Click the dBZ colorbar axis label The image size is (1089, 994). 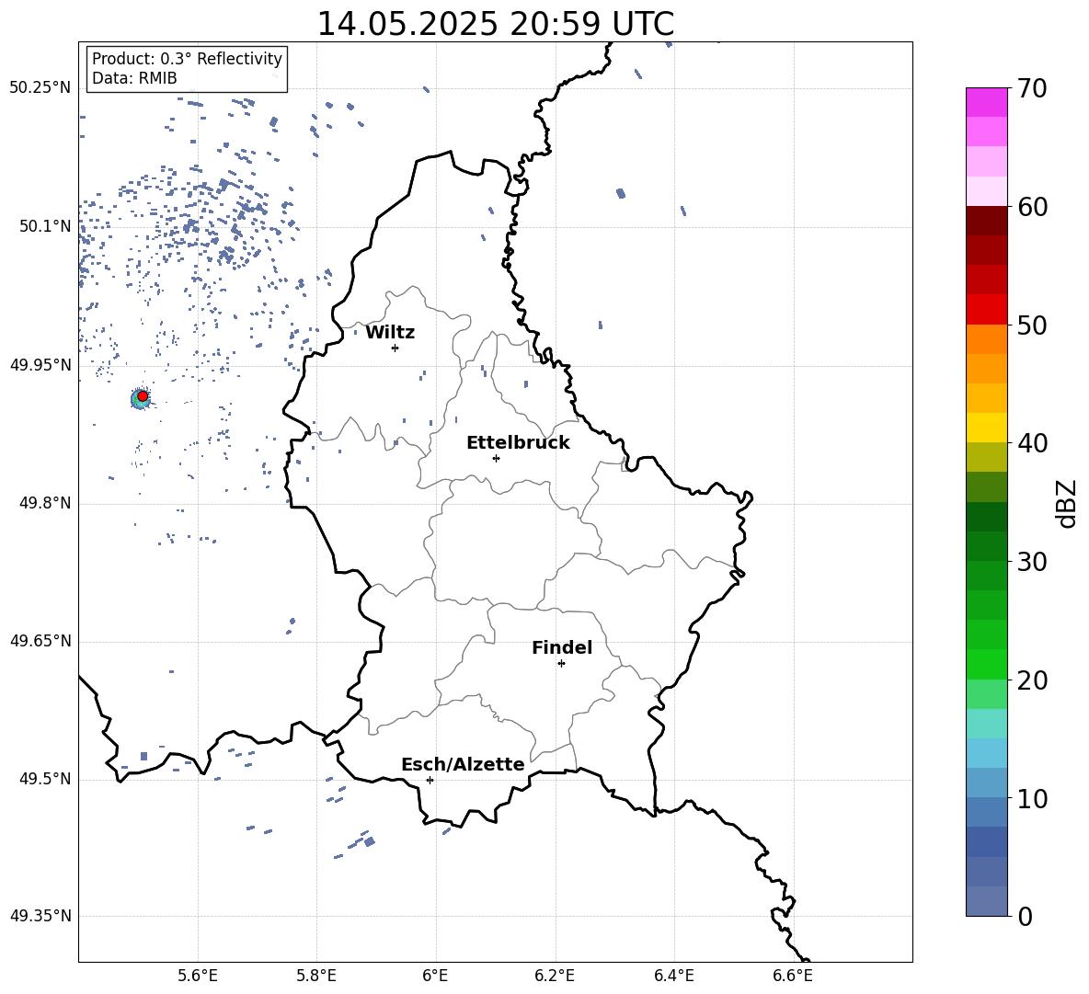pos(1067,503)
